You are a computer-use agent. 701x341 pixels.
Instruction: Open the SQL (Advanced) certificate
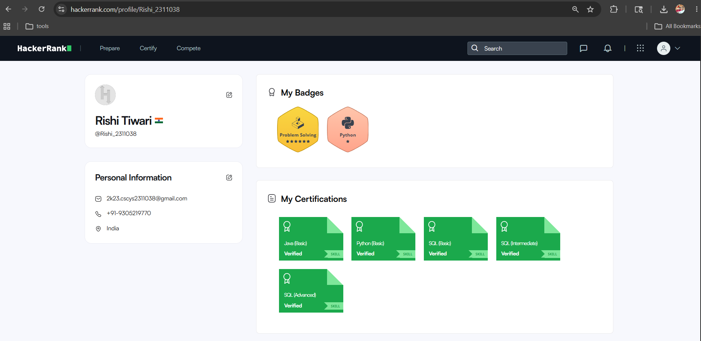(311, 291)
